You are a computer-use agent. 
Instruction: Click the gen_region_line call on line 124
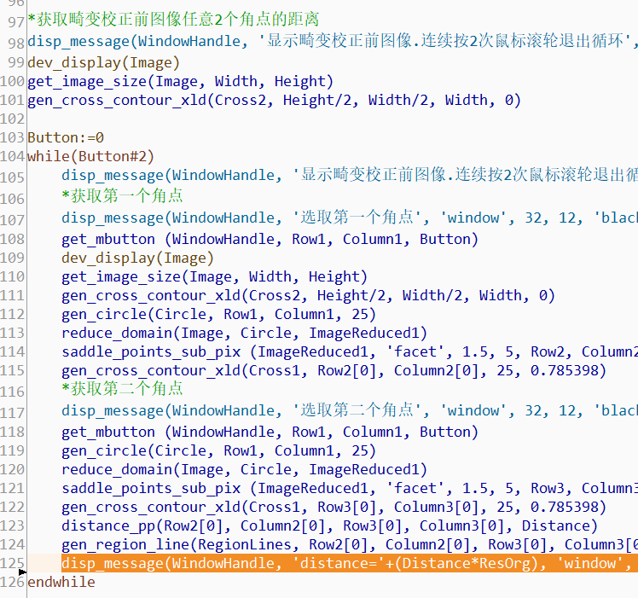click(341, 544)
